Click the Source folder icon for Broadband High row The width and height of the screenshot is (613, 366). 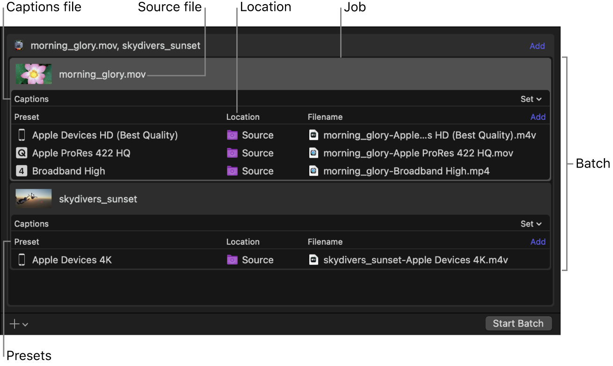coord(233,171)
